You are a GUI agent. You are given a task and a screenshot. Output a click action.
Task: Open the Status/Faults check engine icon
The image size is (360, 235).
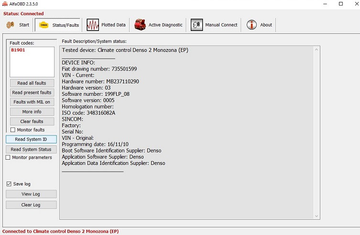pyautogui.click(x=44, y=25)
